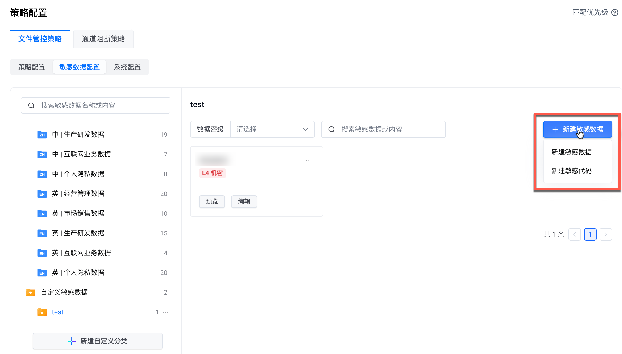Select the 敏感数据配置 sub-tab
The width and height of the screenshot is (622, 354).
click(80, 67)
